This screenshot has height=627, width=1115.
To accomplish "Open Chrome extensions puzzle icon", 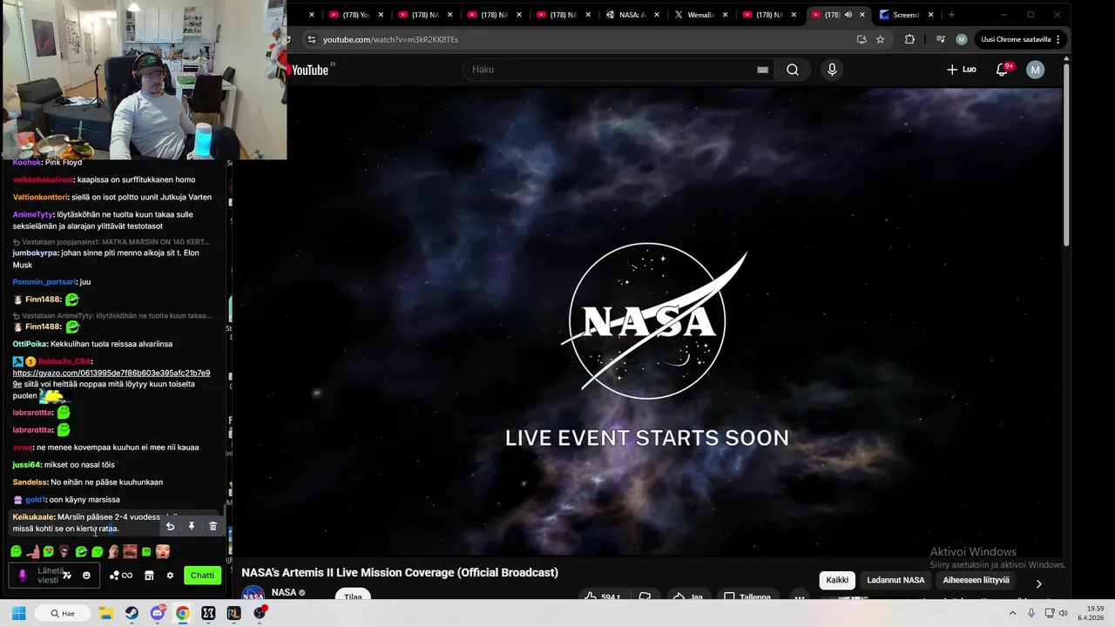I will (909, 39).
